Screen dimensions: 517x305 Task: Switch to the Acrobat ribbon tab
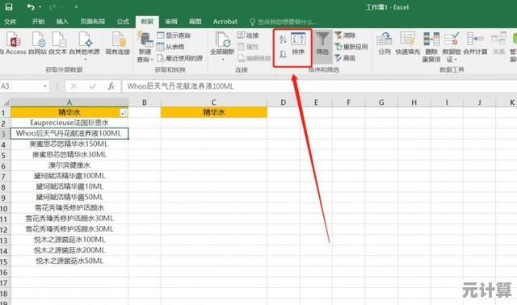click(x=225, y=22)
